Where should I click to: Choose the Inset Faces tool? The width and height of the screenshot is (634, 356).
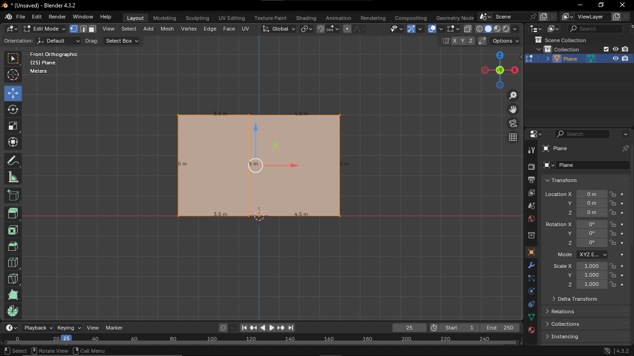13,230
